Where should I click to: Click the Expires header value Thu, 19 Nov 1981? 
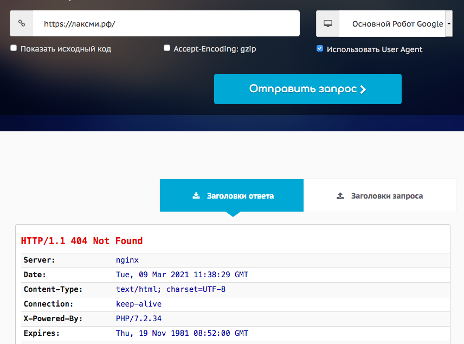pyautogui.click(x=182, y=333)
